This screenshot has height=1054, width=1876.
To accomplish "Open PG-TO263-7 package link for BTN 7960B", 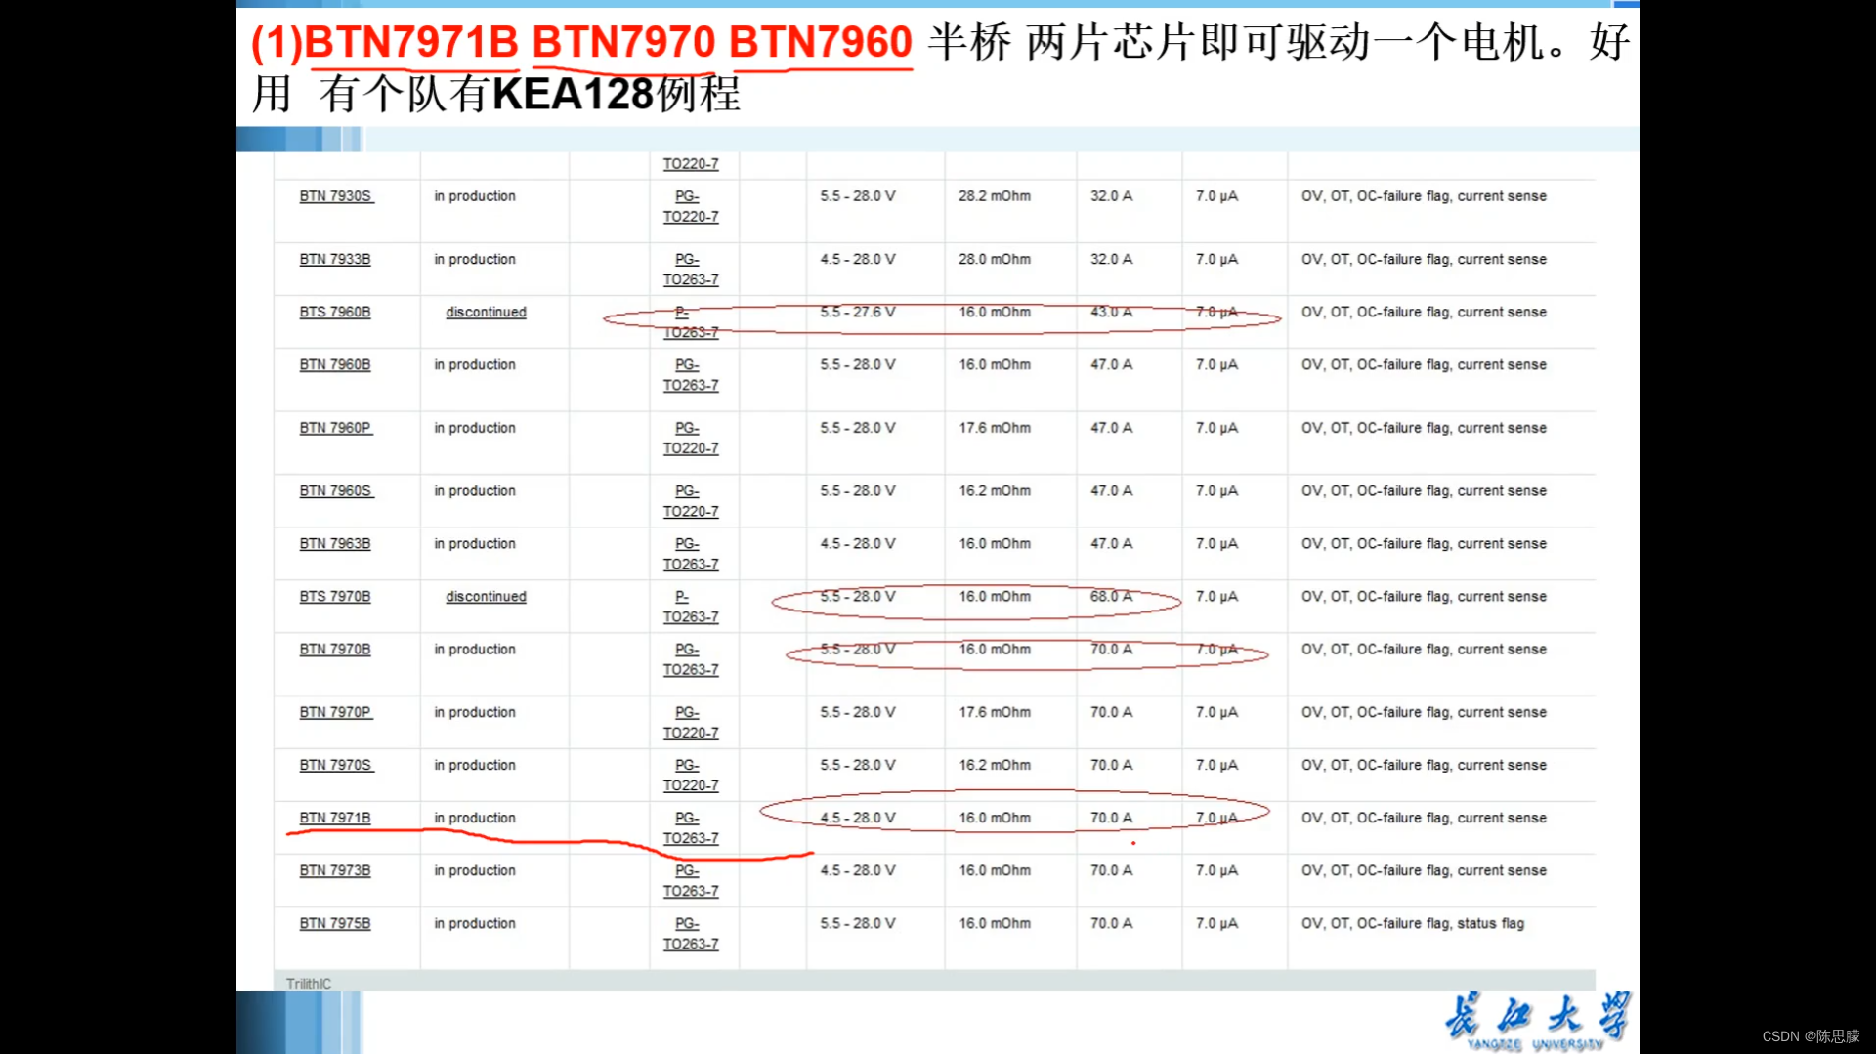I will tap(691, 375).
